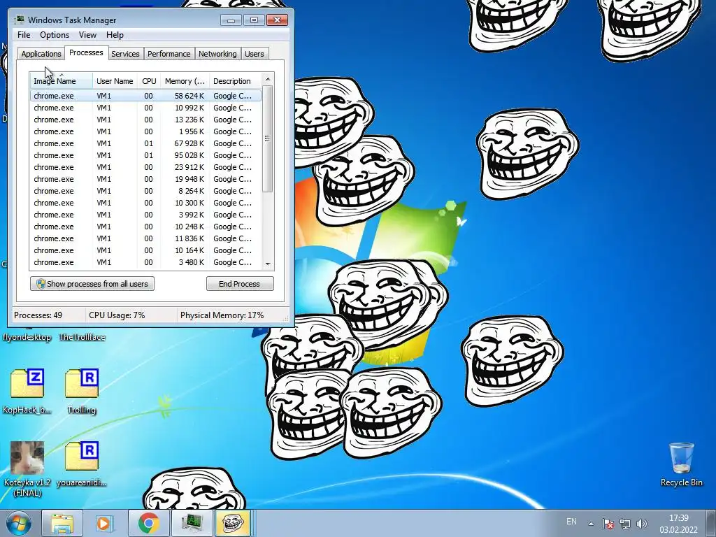
Task: Click the Task Manager title bar icon
Action: tap(20, 20)
